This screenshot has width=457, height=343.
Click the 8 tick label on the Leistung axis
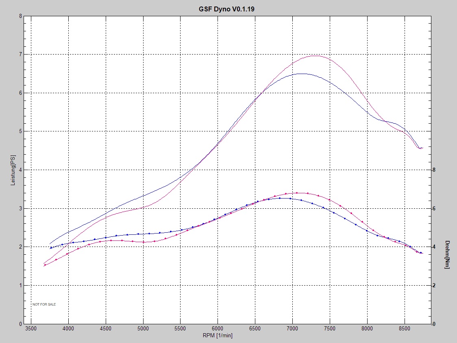click(20, 16)
